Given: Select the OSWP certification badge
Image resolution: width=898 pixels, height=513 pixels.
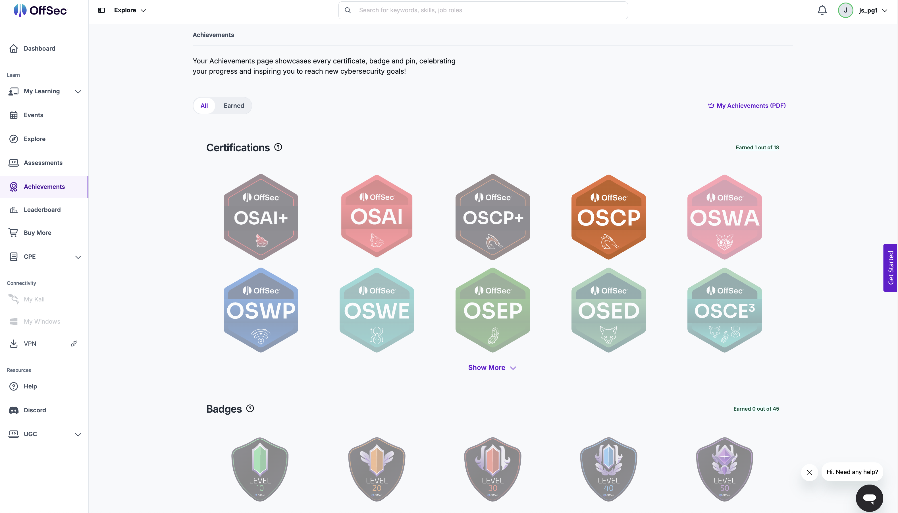Looking at the screenshot, I should coord(261,310).
